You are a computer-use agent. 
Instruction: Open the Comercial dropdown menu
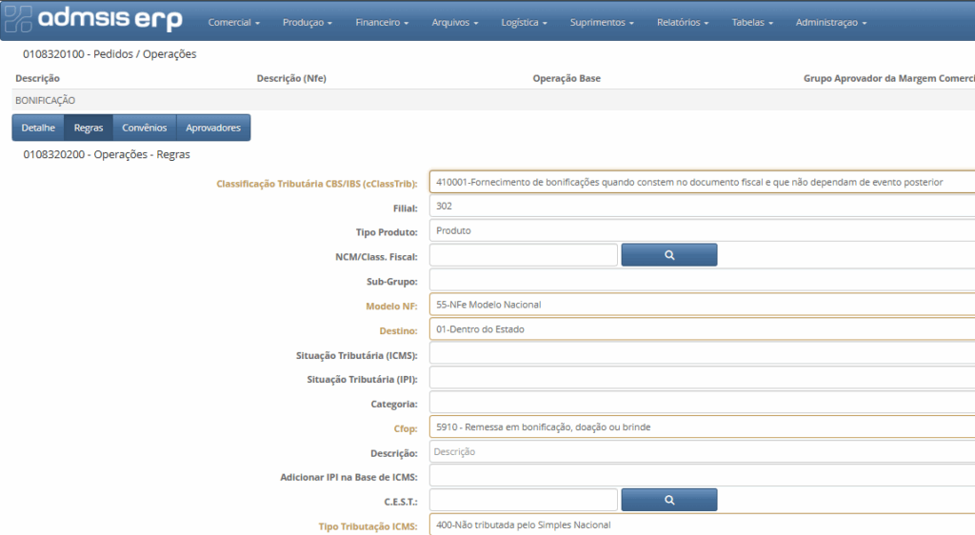coord(235,22)
